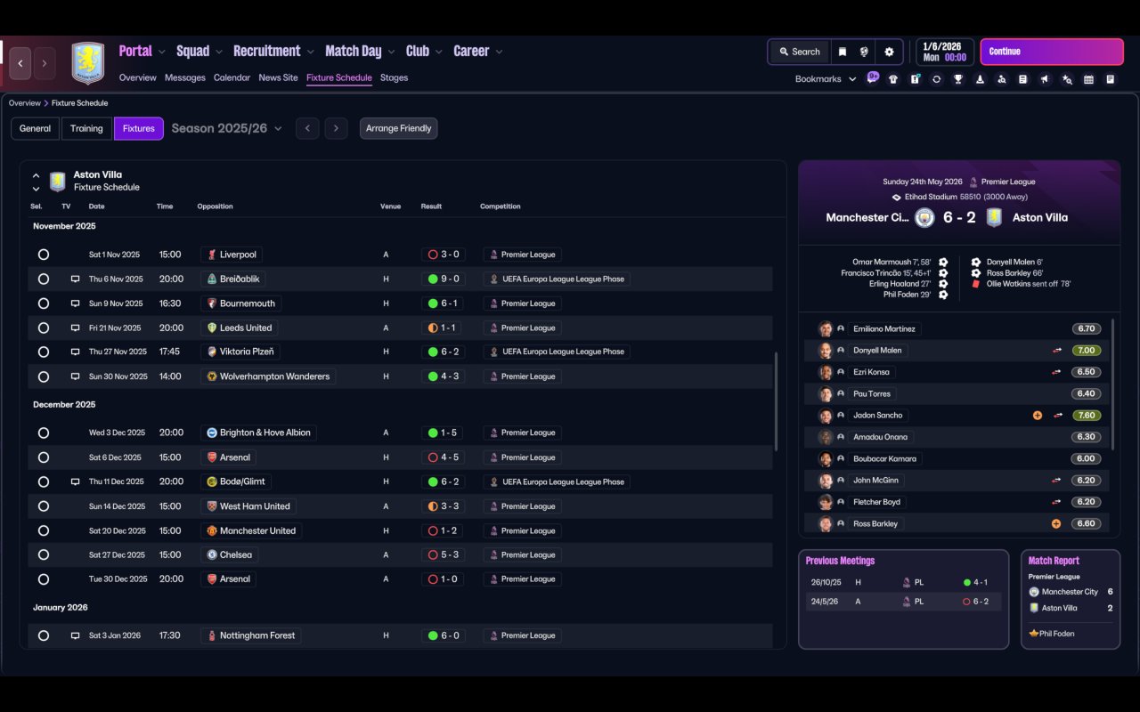Select the Wolverhampton Wanderers fixture radio button
Screen dimensions: 1140x712
click(44, 376)
